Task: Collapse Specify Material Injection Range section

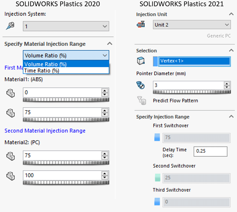Action: pyautogui.click(x=110, y=44)
